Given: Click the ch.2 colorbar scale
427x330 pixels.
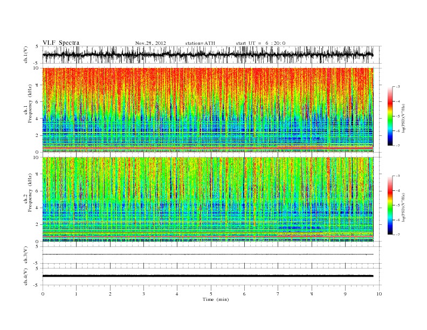Looking at the screenshot, I should pos(390,205).
